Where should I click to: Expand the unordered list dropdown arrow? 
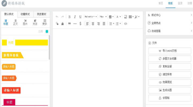tap(120, 24)
